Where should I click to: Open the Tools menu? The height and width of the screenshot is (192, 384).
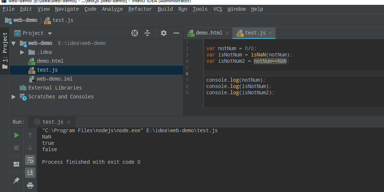tap(200, 9)
